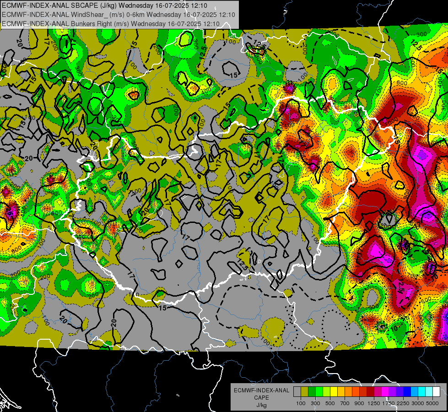Click the pure yellow swatch after 500
Screen dimensions: 448x412
tap(334, 392)
